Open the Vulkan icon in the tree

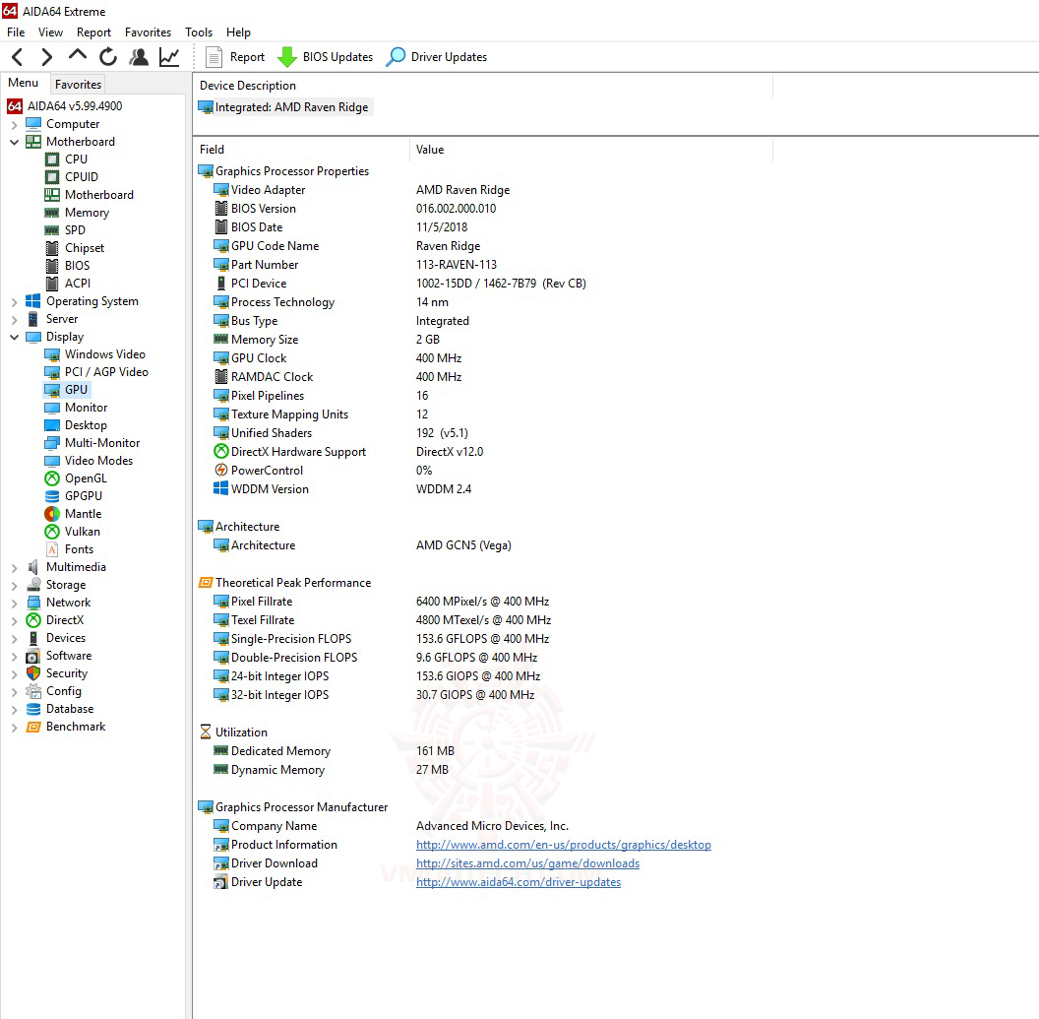[52, 532]
